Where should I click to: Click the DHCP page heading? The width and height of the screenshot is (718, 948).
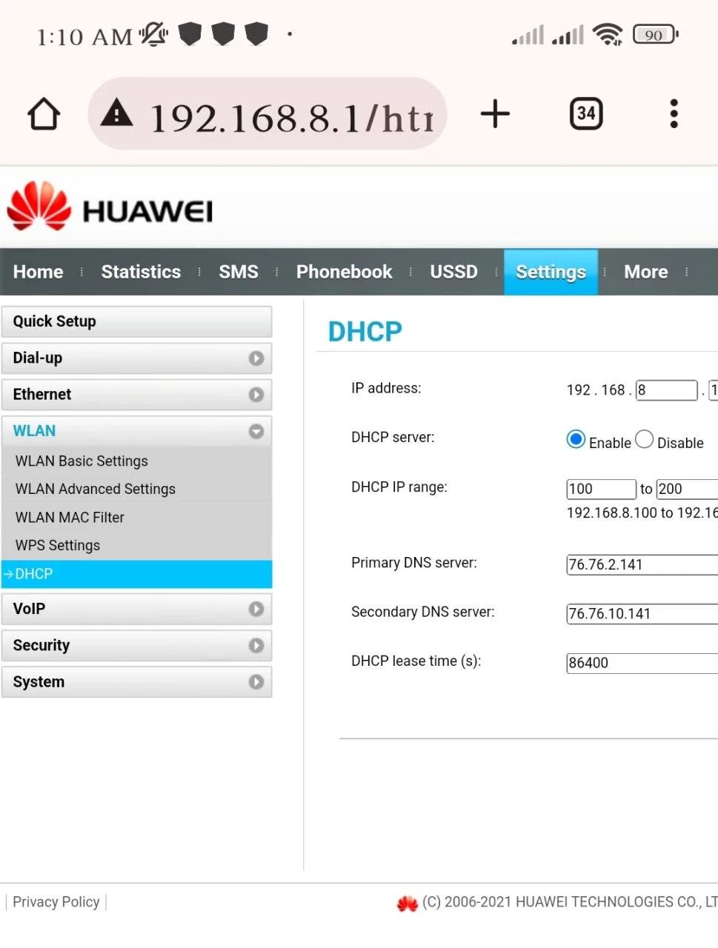point(365,331)
